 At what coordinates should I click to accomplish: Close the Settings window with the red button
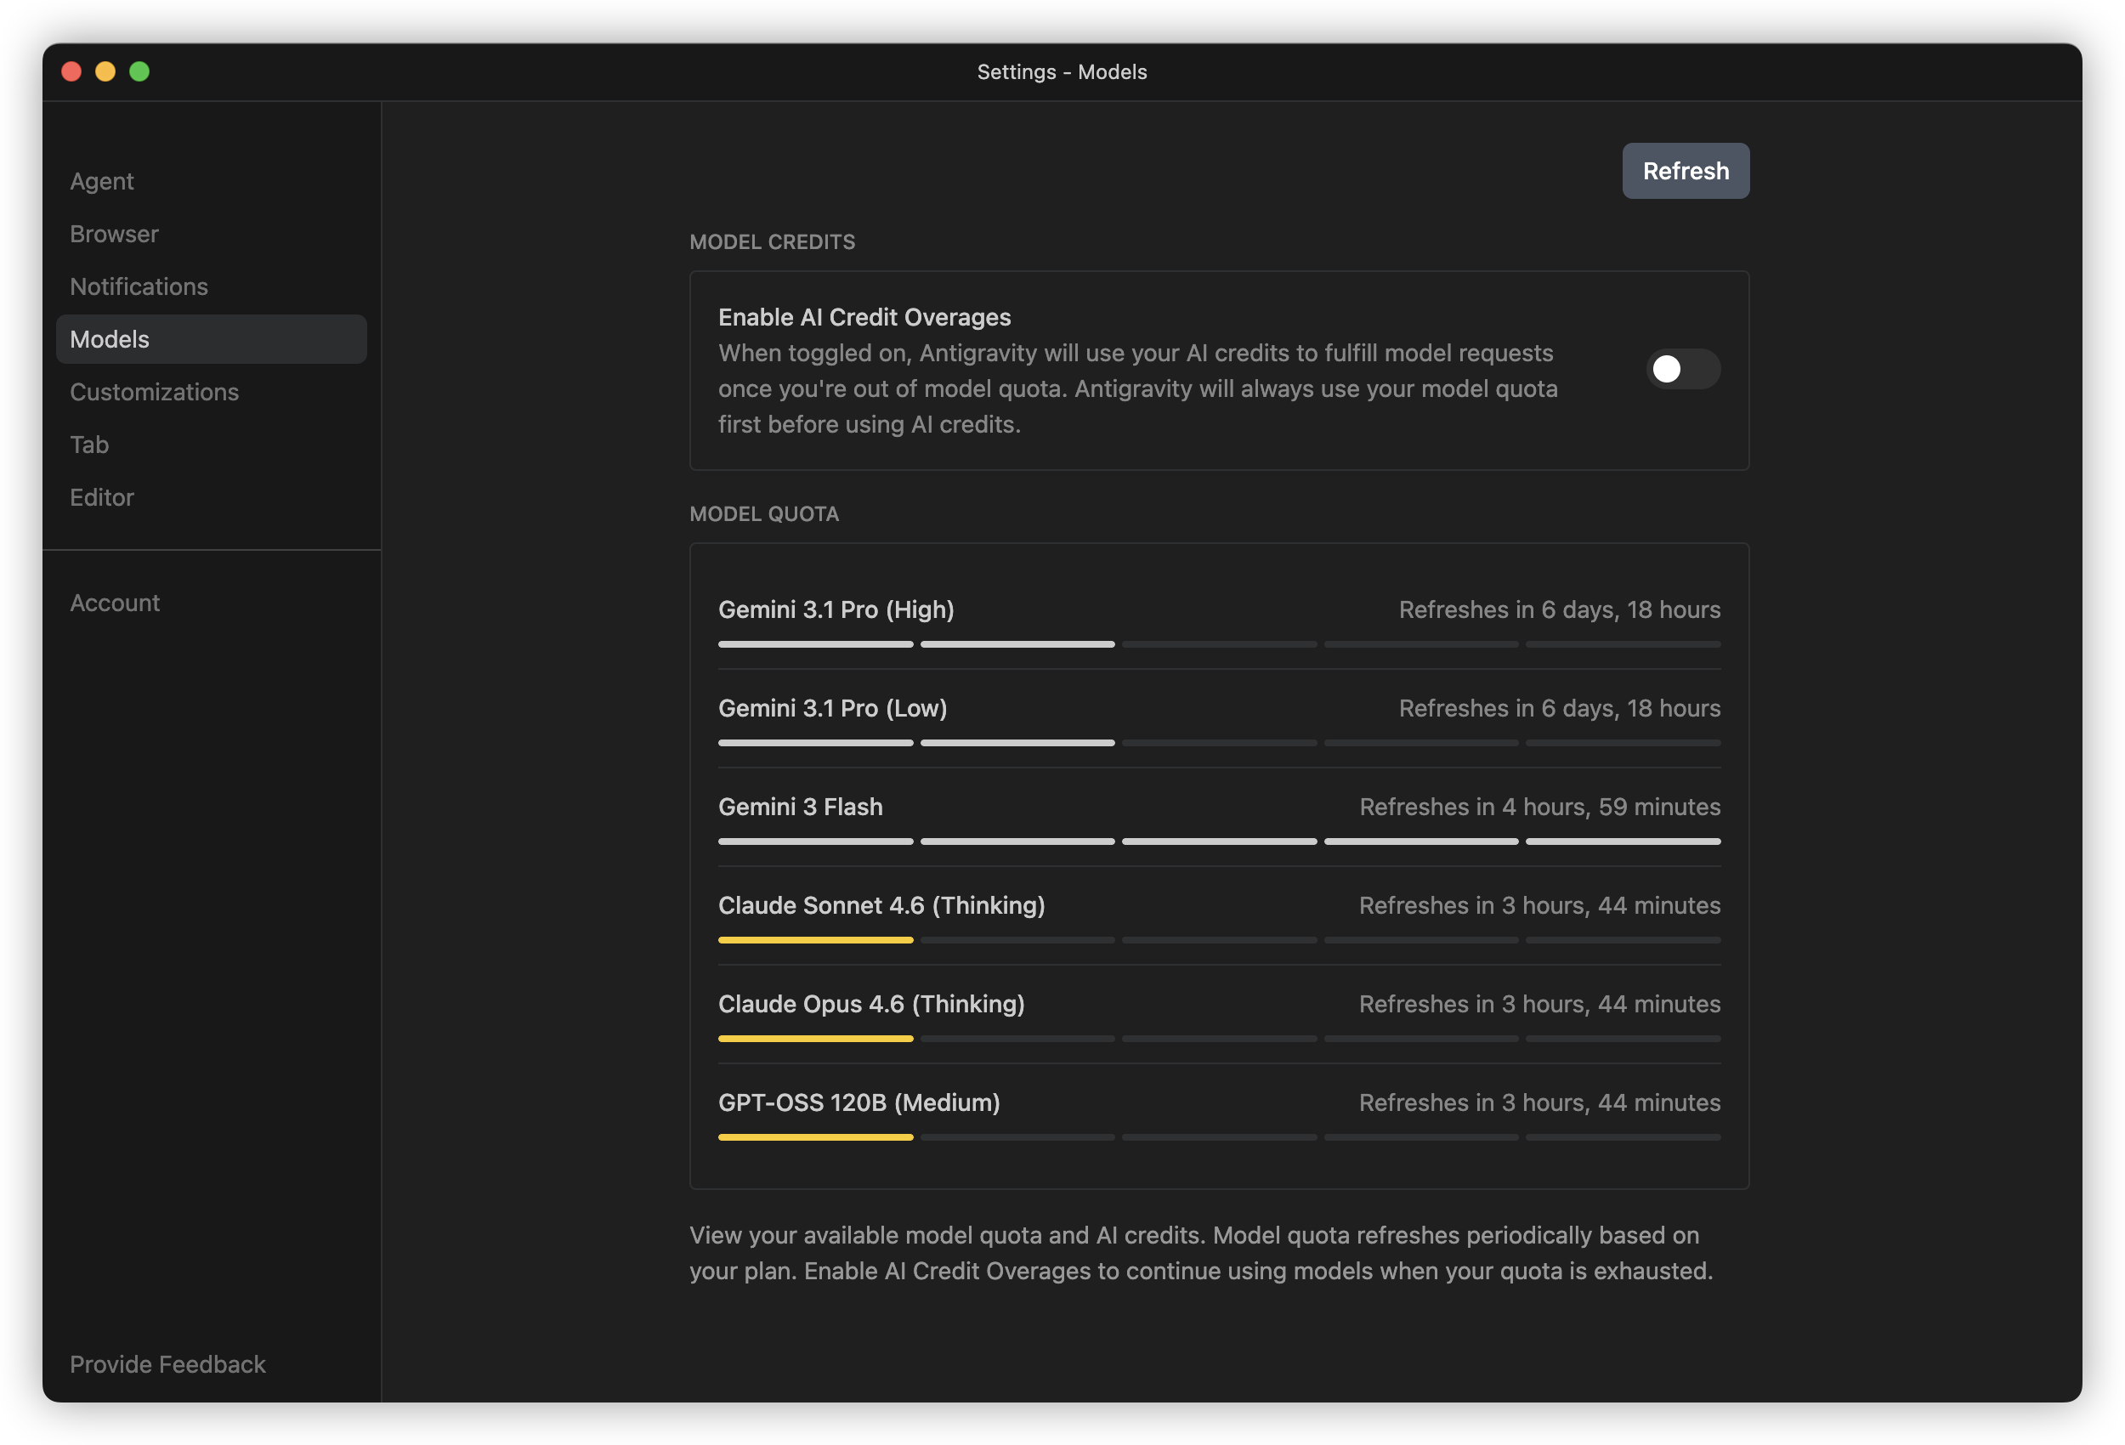point(71,71)
